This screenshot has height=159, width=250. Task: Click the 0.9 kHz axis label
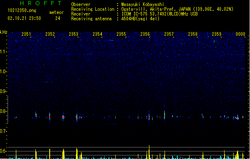(x=3, y=91)
